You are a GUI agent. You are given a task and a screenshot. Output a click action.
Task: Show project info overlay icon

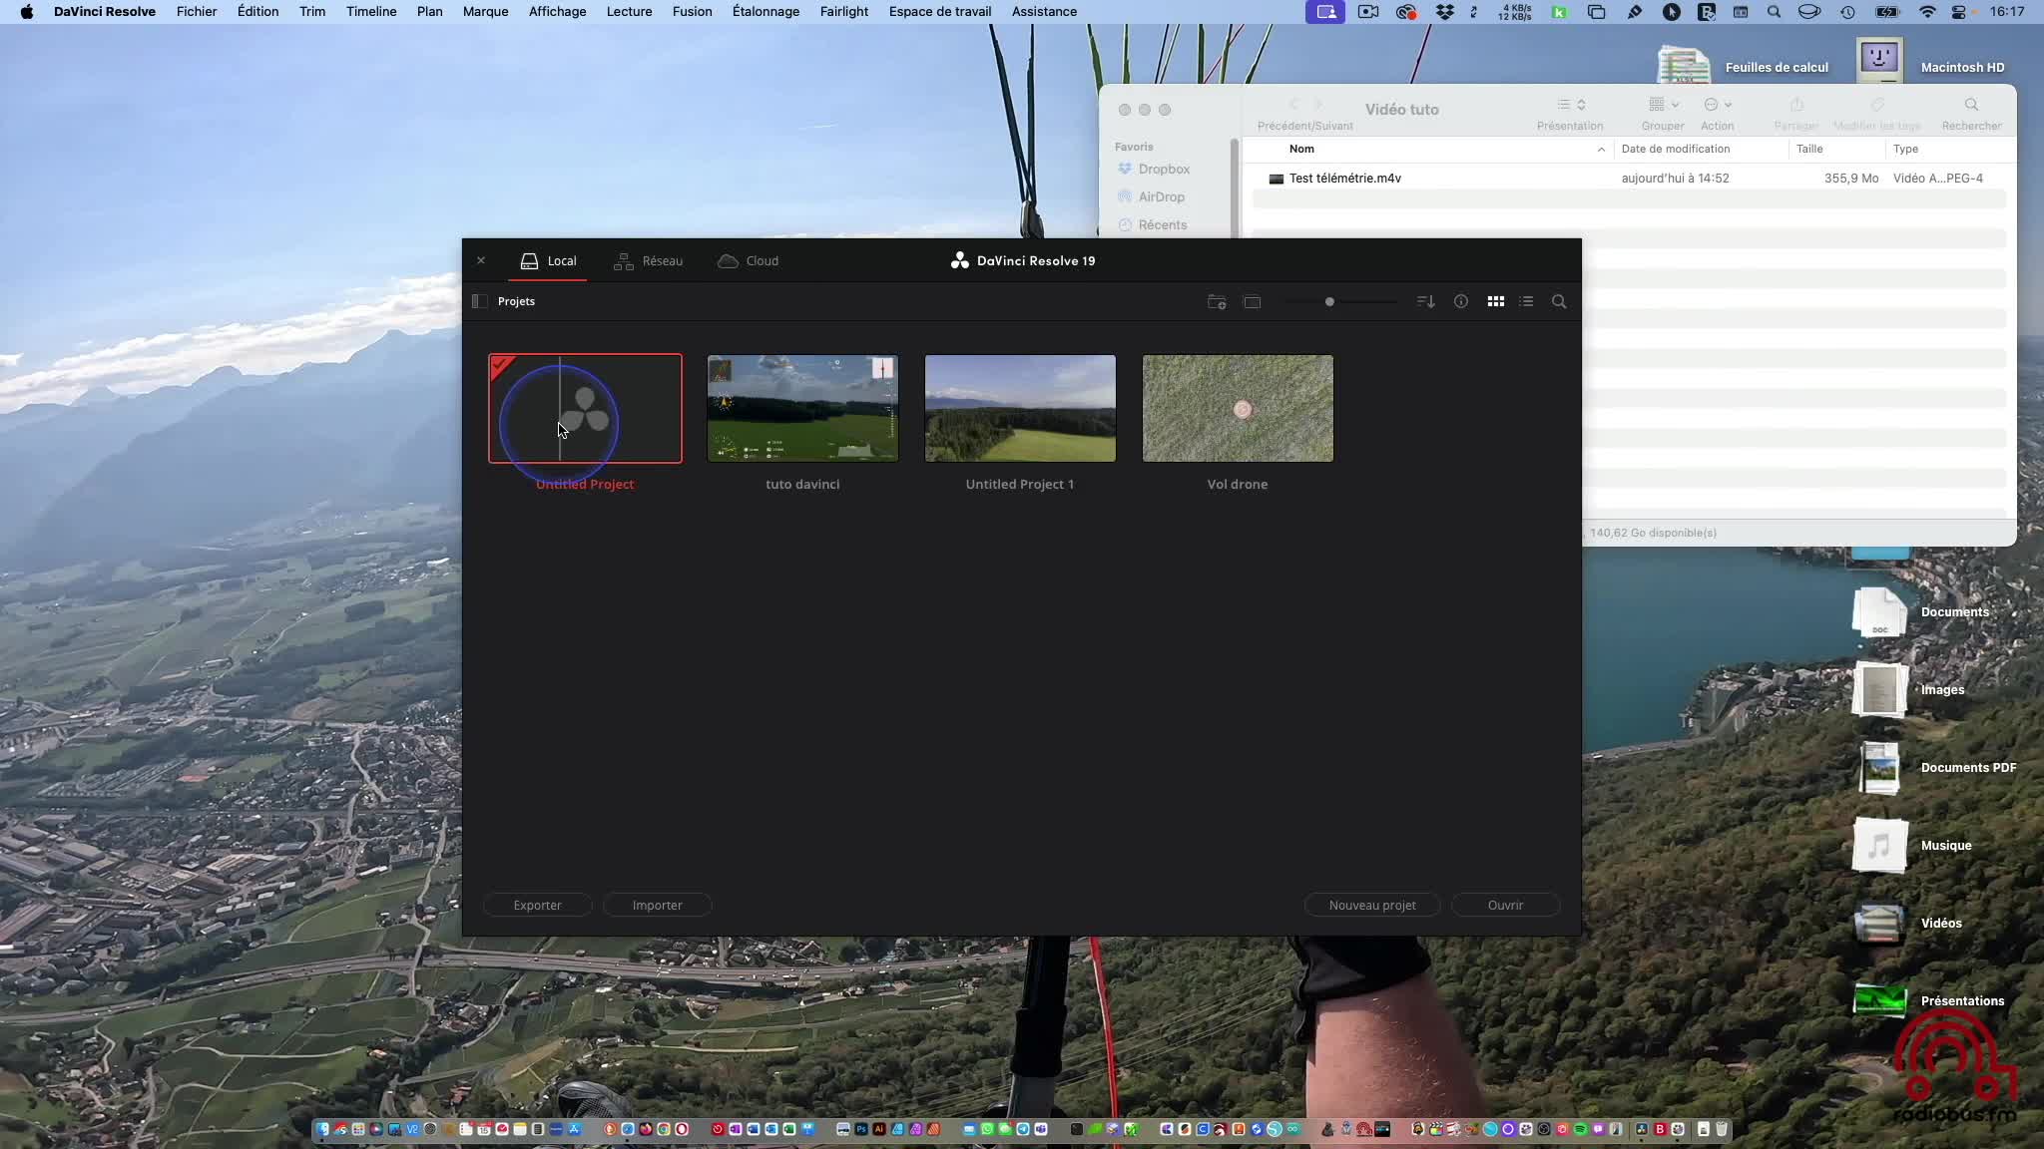(1460, 301)
